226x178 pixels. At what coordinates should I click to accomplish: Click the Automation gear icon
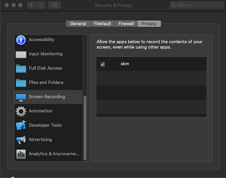pos(21,112)
